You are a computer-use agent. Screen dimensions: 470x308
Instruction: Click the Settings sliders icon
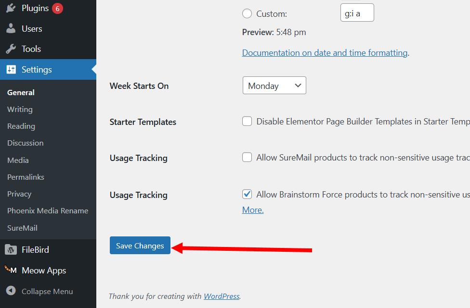(x=11, y=69)
